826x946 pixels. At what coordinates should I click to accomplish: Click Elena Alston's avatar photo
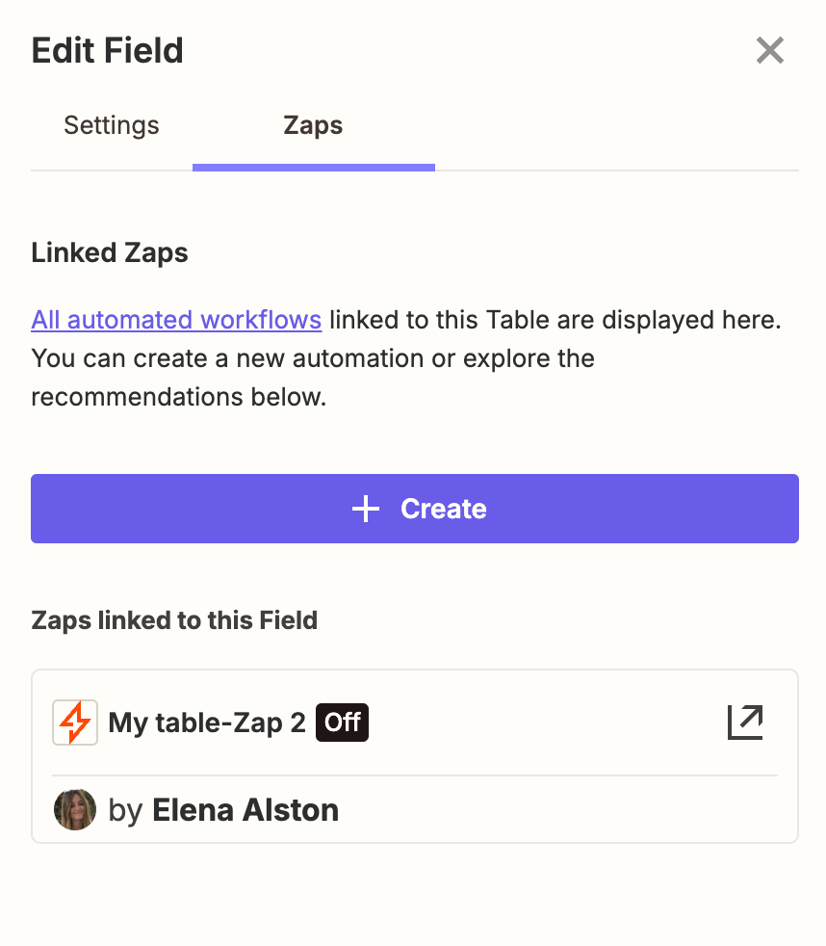pyautogui.click(x=75, y=810)
